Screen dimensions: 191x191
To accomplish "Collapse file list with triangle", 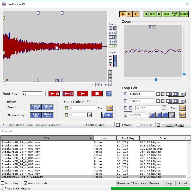I will [3, 125].
